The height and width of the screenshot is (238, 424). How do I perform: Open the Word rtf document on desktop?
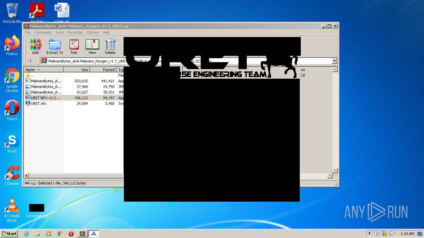62,13
